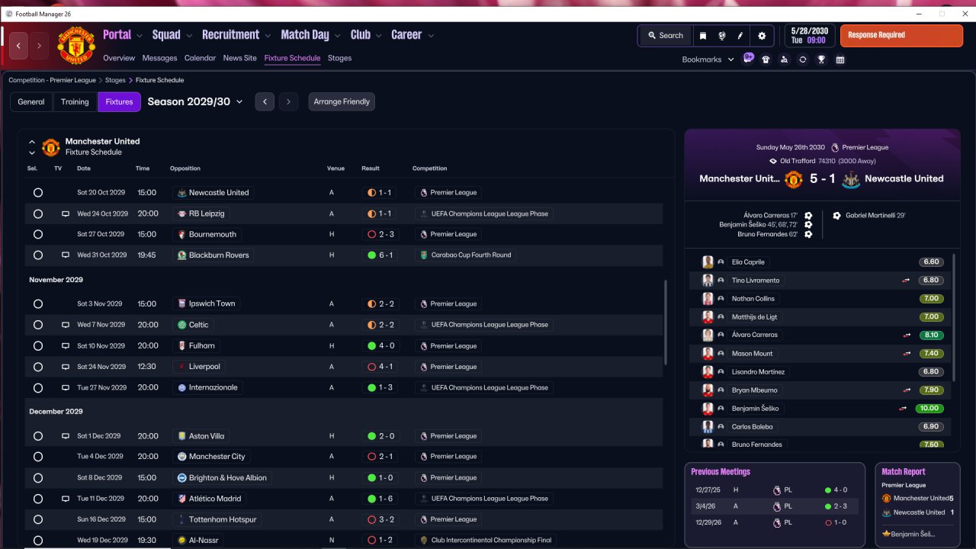Screen dimensions: 976x549
Task: Open the Blackburn Rovers 6 - 1 result
Action: (x=380, y=255)
